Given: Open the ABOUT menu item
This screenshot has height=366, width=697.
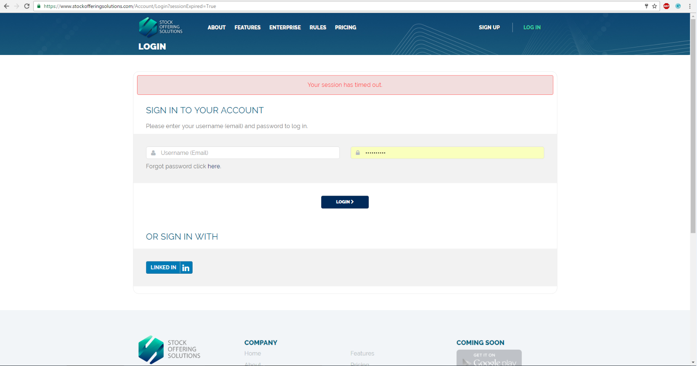Looking at the screenshot, I should (x=216, y=27).
